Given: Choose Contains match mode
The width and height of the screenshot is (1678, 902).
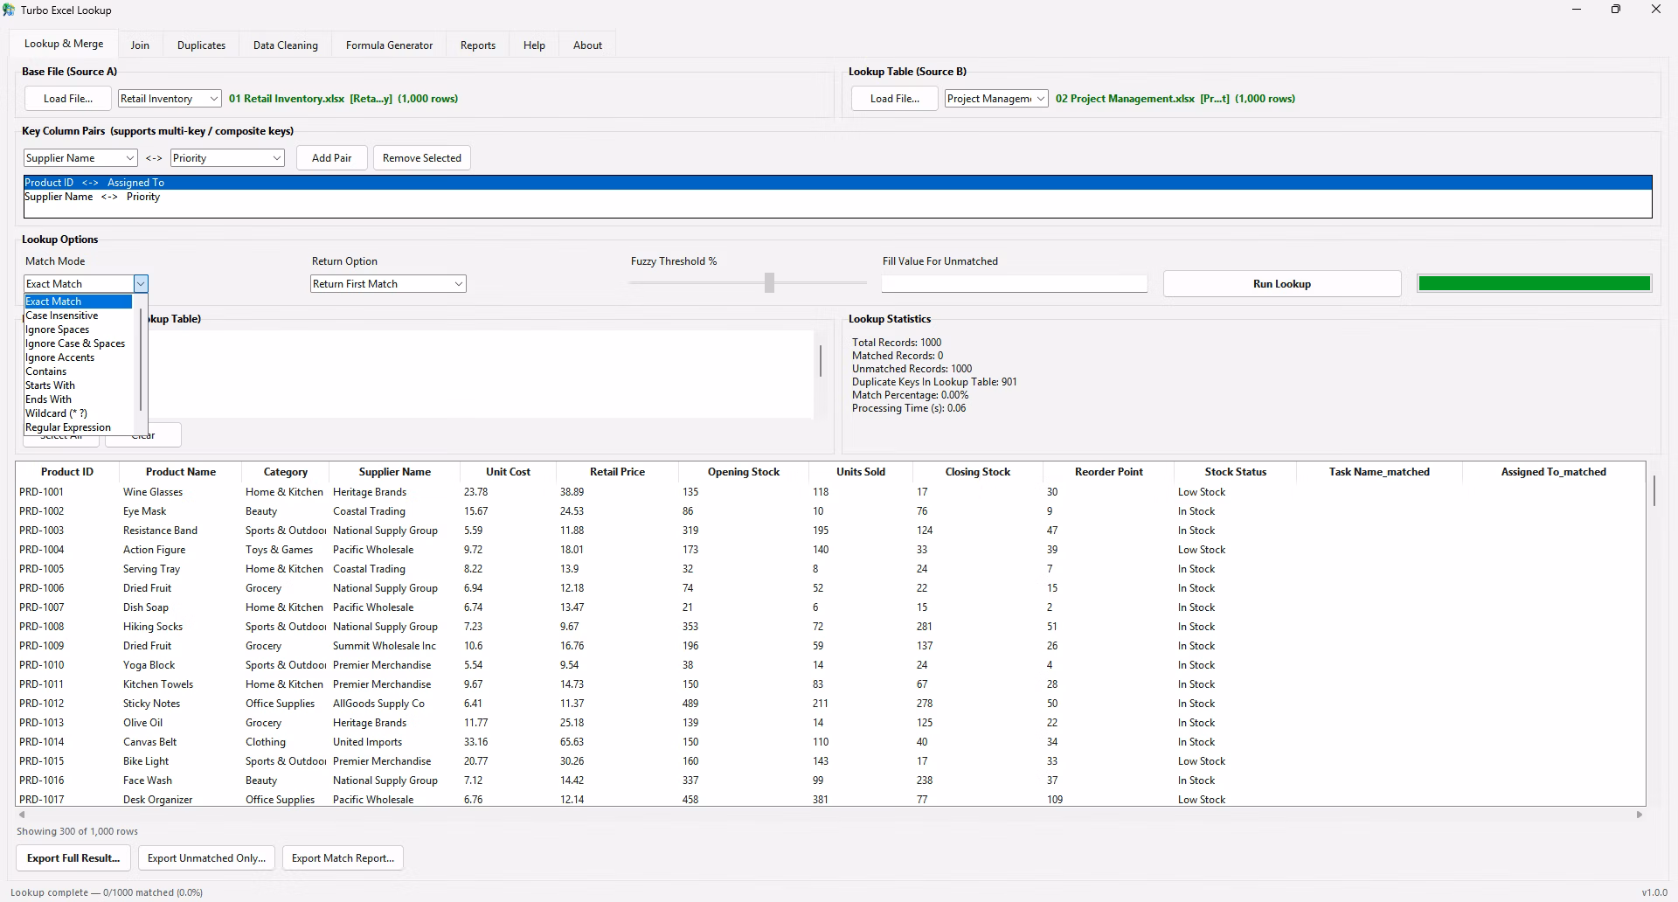Looking at the screenshot, I should 78,371.
